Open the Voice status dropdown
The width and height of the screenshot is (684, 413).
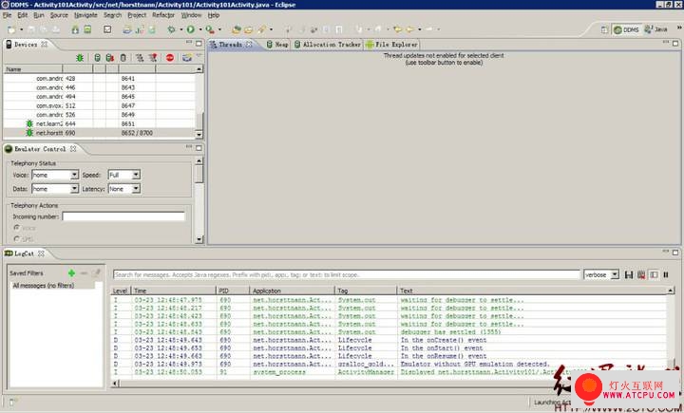click(x=74, y=175)
